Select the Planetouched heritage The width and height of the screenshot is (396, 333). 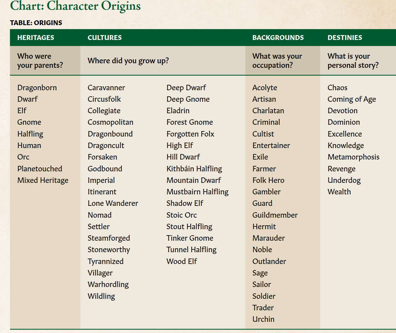click(40, 169)
